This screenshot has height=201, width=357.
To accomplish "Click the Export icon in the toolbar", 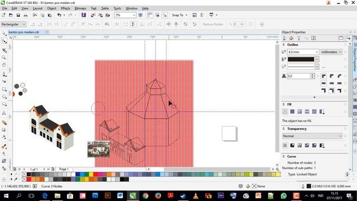I will click(100, 15).
